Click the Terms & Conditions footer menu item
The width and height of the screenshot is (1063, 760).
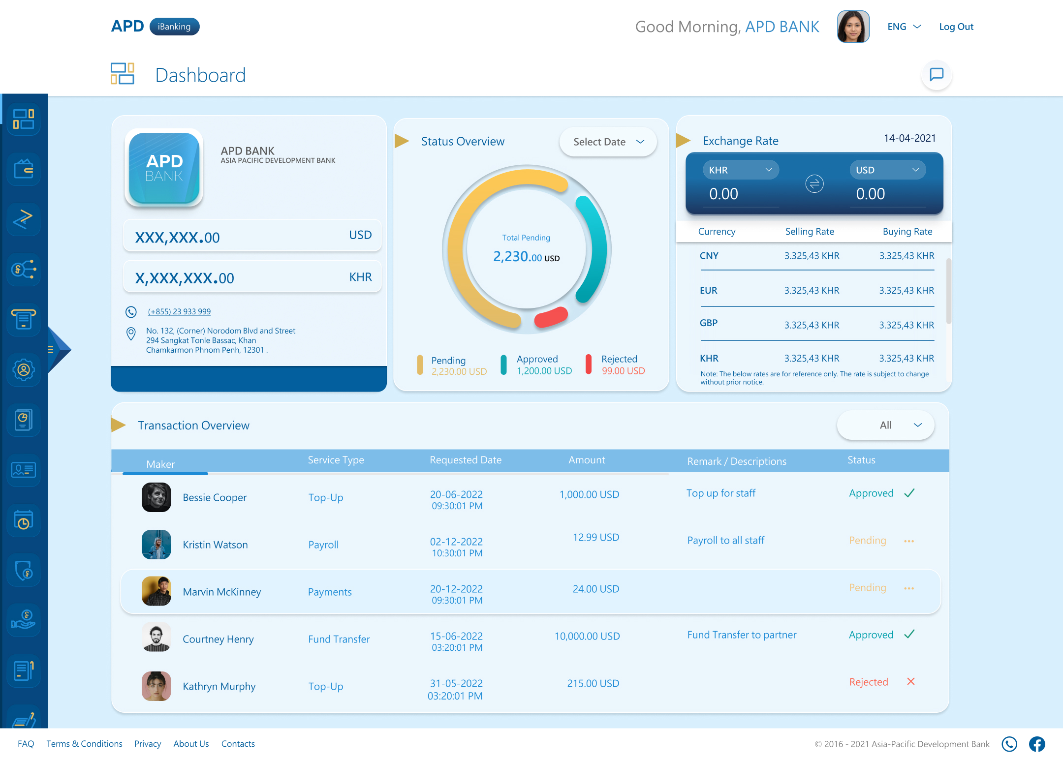coord(84,744)
